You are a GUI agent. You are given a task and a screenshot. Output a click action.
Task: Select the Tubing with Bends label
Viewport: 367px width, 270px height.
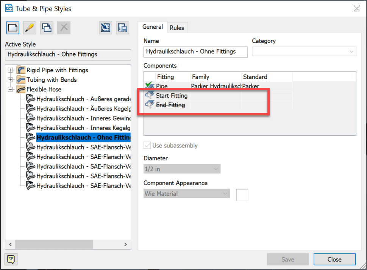pyautogui.click(x=52, y=79)
